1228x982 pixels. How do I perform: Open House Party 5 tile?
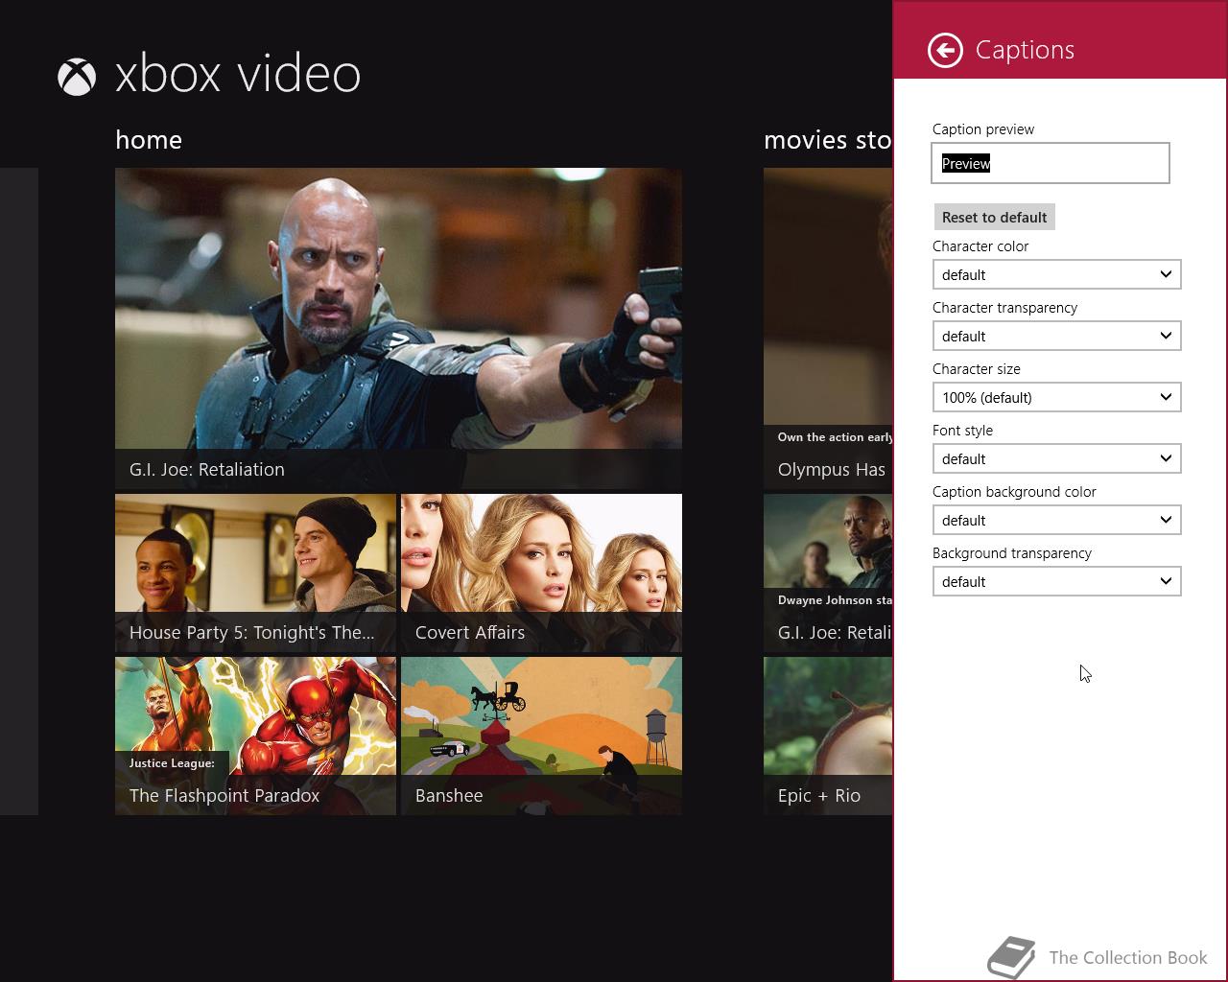click(255, 573)
